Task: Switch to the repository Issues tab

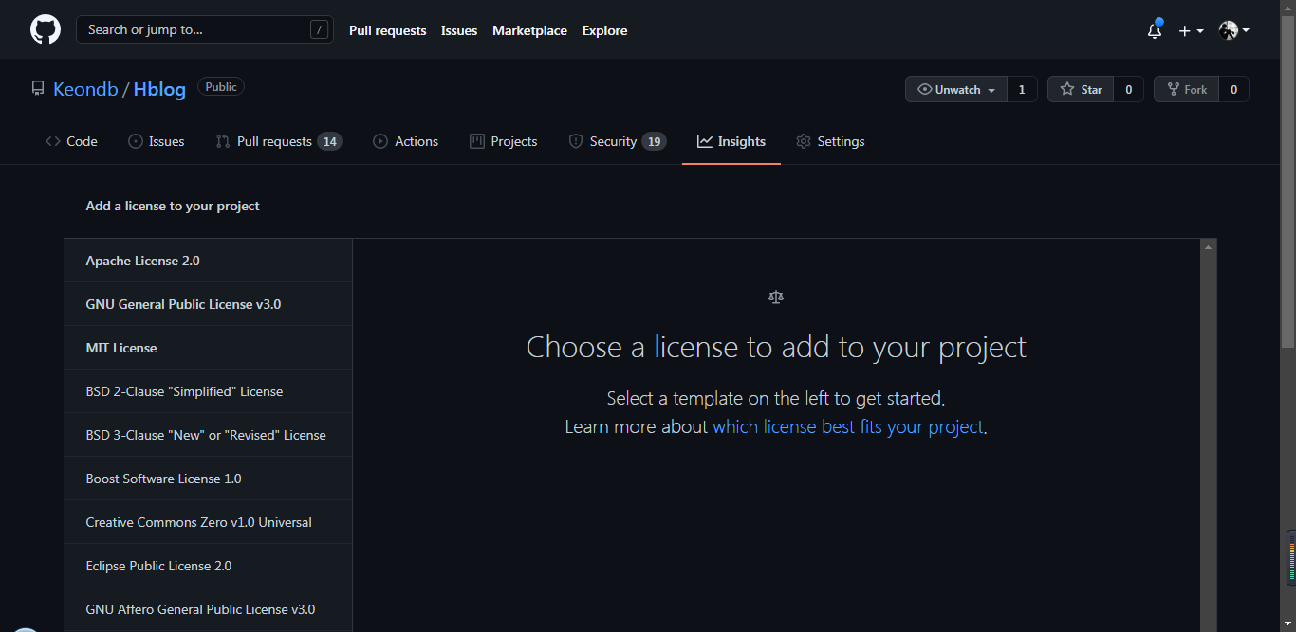Action: click(x=156, y=141)
